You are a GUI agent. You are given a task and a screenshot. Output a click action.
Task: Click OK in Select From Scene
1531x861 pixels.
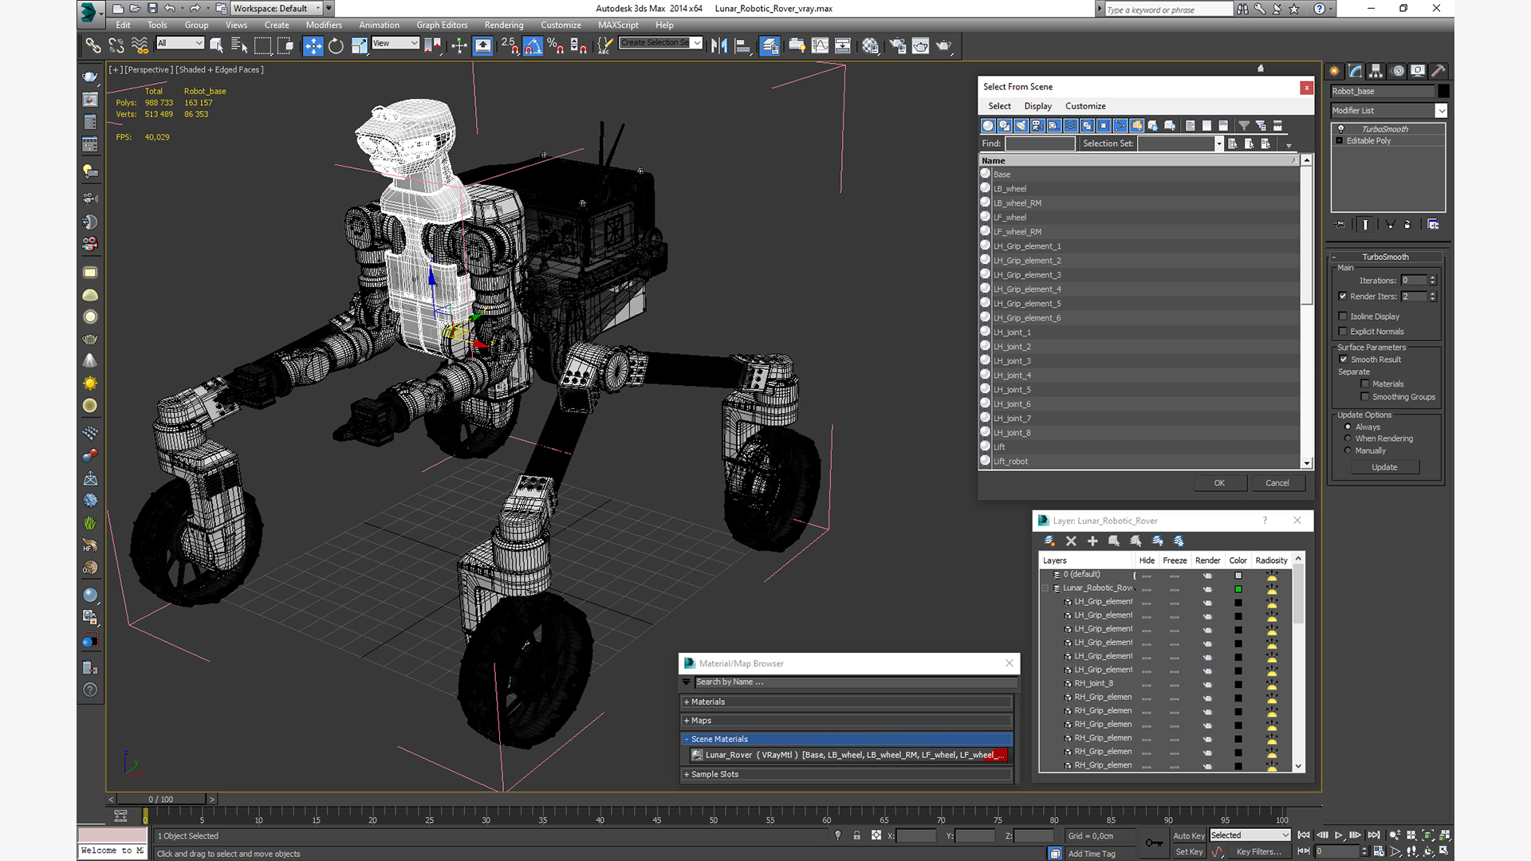(1219, 483)
